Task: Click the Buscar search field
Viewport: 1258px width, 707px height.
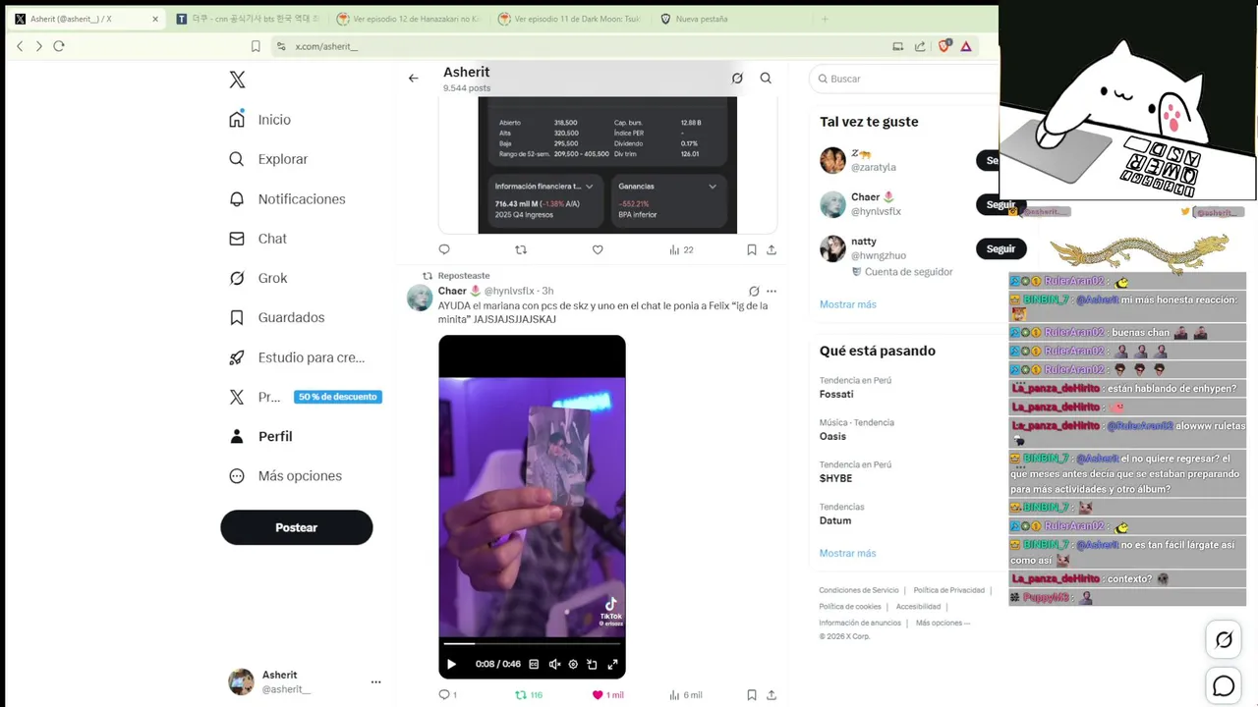Action: pyautogui.click(x=904, y=79)
